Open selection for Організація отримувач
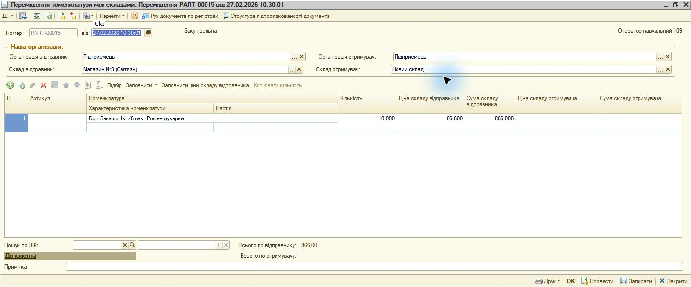Image resolution: width=691 pixels, height=287 pixels. (x=660, y=57)
